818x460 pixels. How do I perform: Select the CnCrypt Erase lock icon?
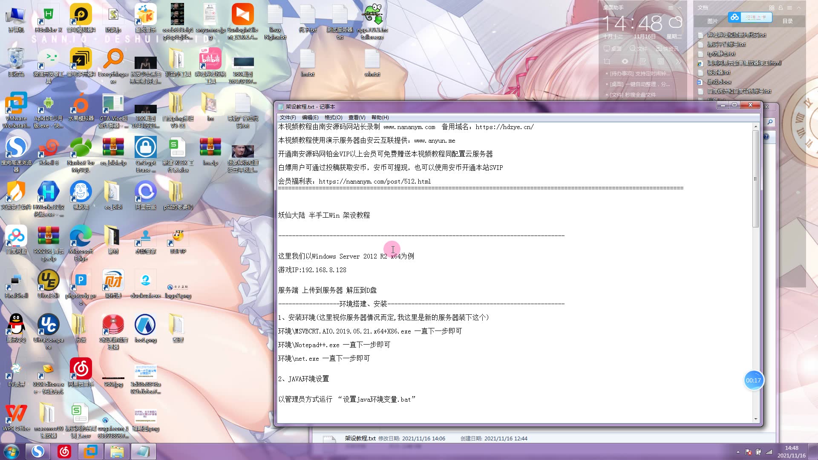(146, 155)
